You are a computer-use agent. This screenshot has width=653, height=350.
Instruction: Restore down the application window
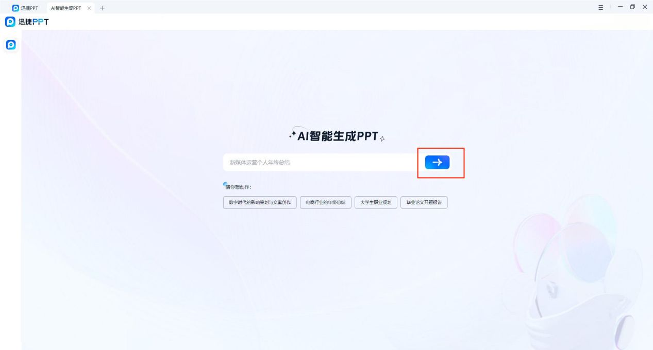tap(632, 7)
